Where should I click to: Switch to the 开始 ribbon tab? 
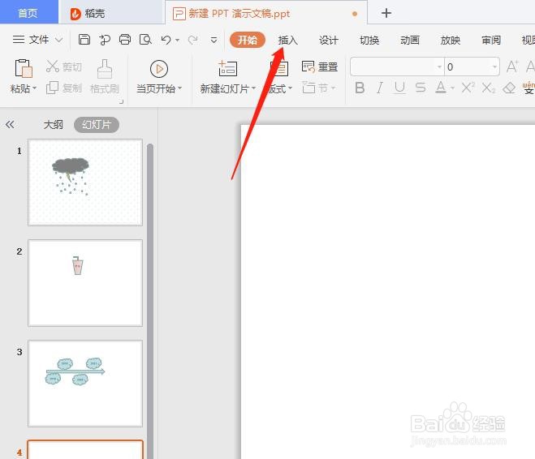pyautogui.click(x=248, y=41)
